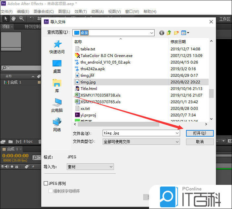Select the timg.jfif file
The image size is (232, 209).
pyautogui.click(x=85, y=75)
